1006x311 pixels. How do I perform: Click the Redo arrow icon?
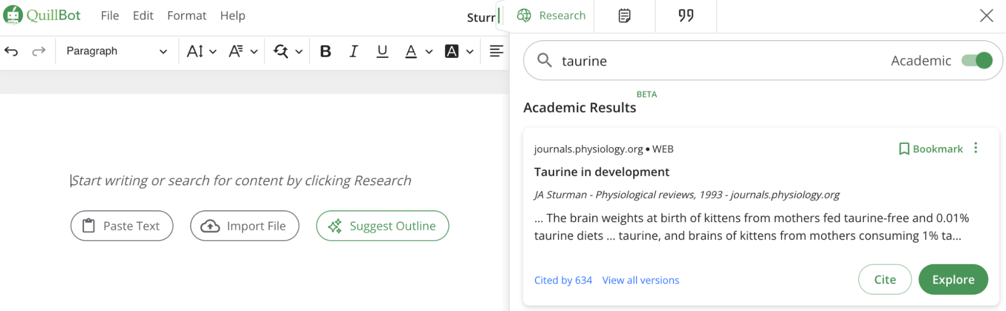click(x=39, y=51)
